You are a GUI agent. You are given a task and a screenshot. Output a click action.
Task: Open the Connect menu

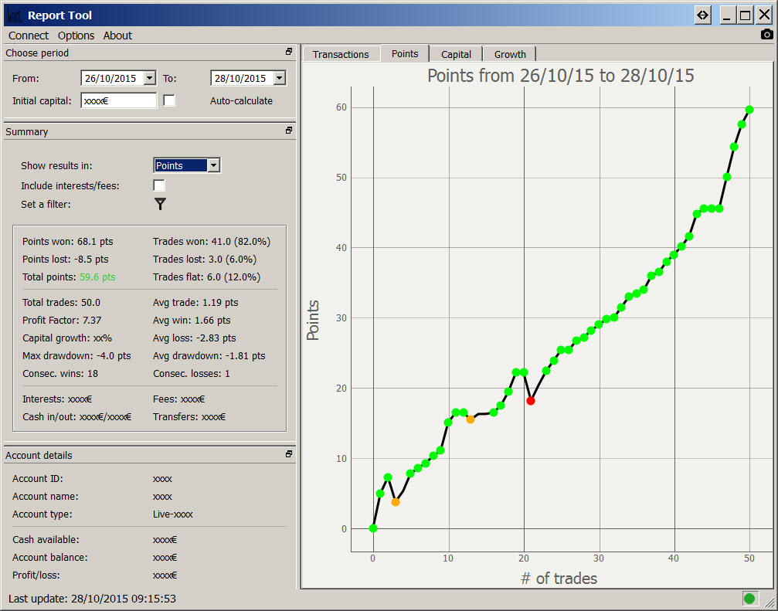[29, 36]
